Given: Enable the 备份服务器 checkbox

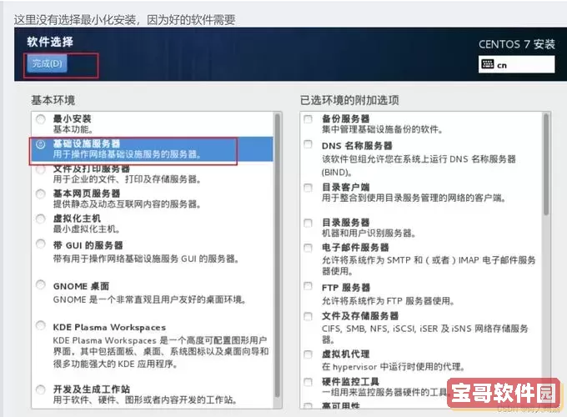Looking at the screenshot, I should pyautogui.click(x=308, y=119).
